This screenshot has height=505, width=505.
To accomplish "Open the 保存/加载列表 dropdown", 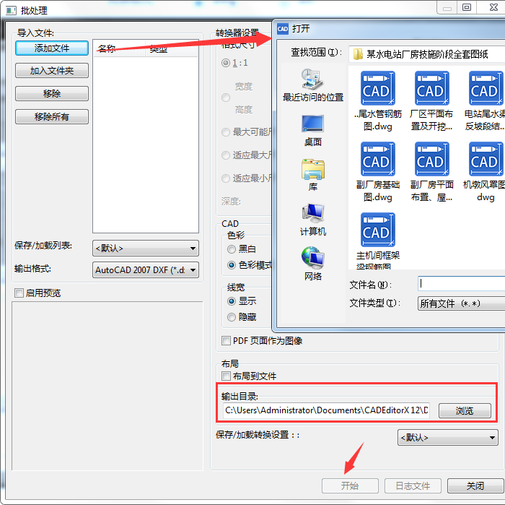I will coord(146,249).
